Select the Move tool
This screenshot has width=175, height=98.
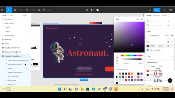(x=9, y=10)
